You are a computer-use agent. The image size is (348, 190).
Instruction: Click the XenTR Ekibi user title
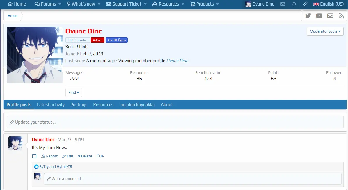point(77,47)
